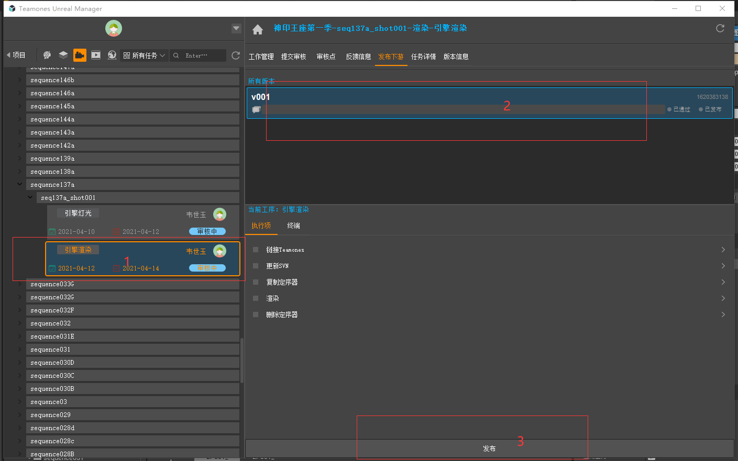The image size is (738, 461).
Task: Tick the 更新SVN checkbox
Action: [x=256, y=266]
